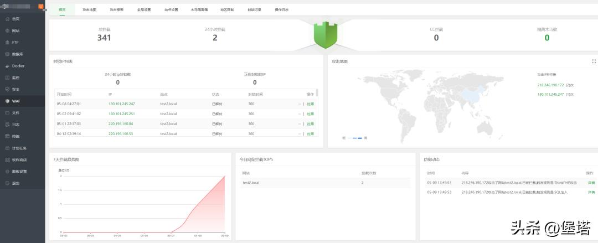Click the map legend color scale
This screenshot has width=598, height=243.
coord(354,137)
